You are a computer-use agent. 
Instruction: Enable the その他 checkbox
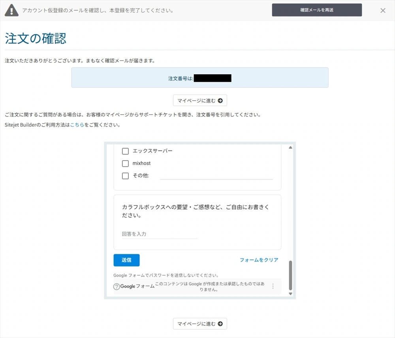(125, 176)
